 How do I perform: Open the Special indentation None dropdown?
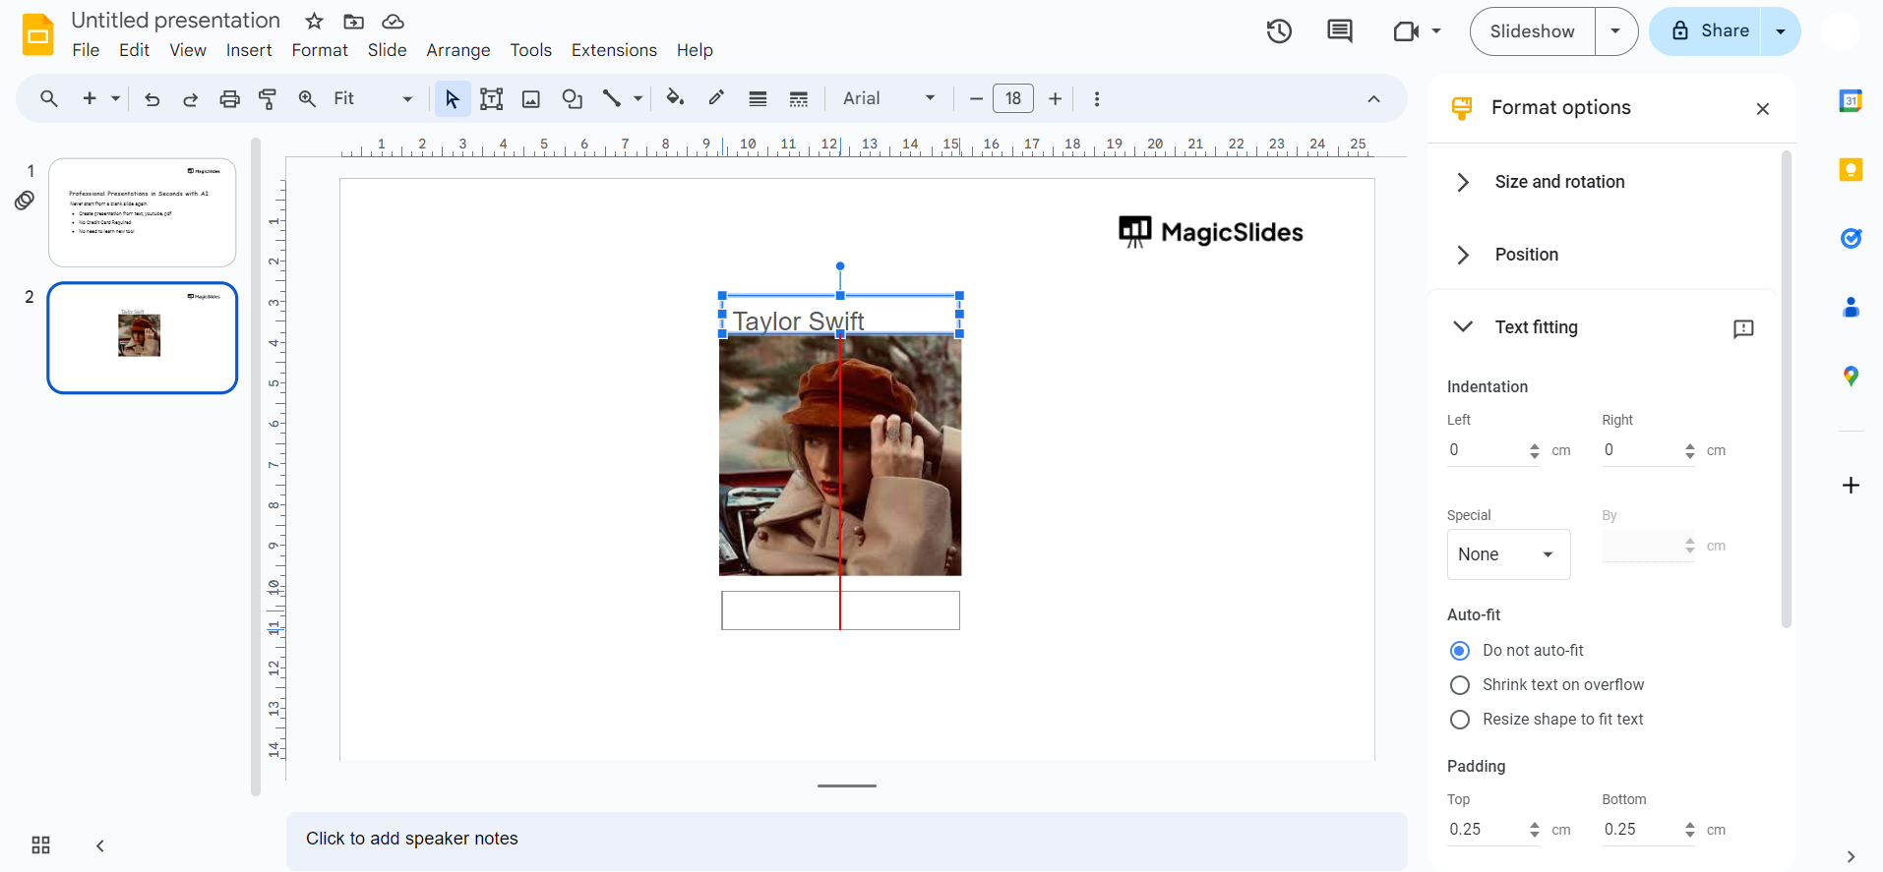(x=1507, y=554)
